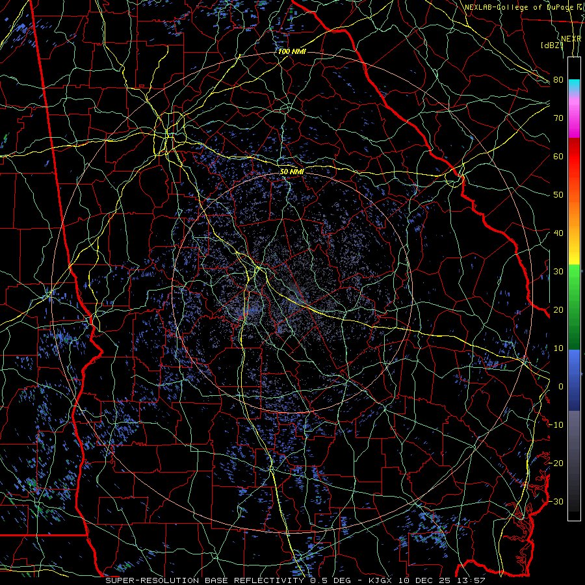The height and width of the screenshot is (585, 585).
Task: Click the 40 value on the dBZ scale
Action: (x=558, y=233)
